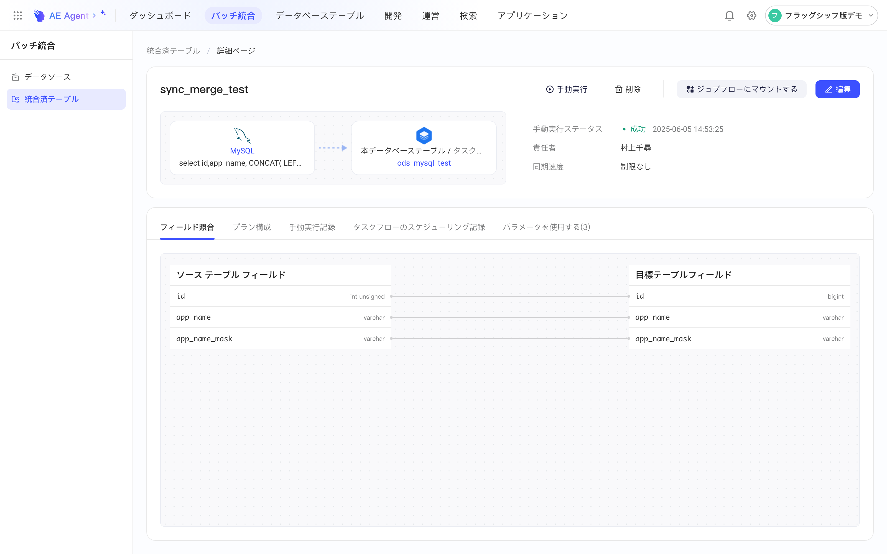887x554 pixels.
Task: Click the source app_name_mask field row
Action: tap(281, 339)
